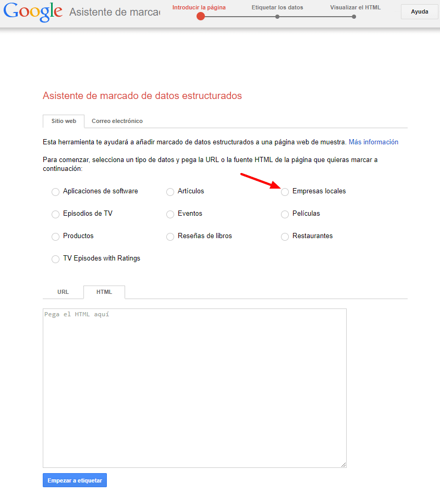Image resolution: width=440 pixels, height=495 pixels.
Task: Click the Asistente de marcado header title
Action: pos(115,12)
